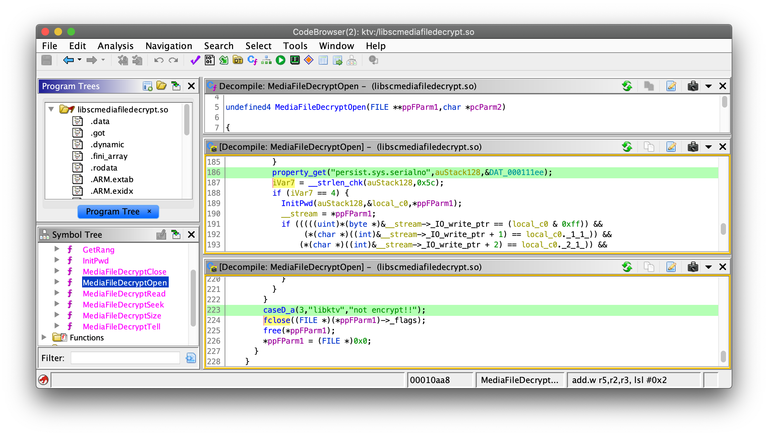The height and width of the screenshot is (436, 768).
Task: Collapse the libscmediafiledecrypt.so tree root
Action: click(x=51, y=109)
